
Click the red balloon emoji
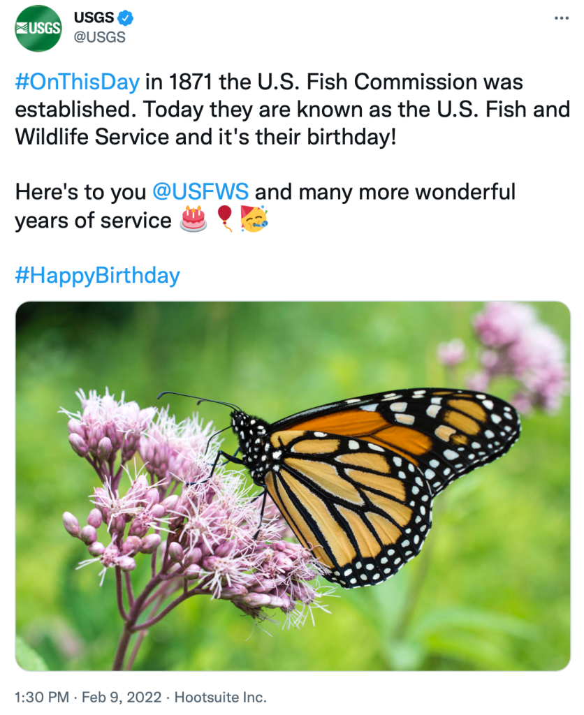pos(224,219)
